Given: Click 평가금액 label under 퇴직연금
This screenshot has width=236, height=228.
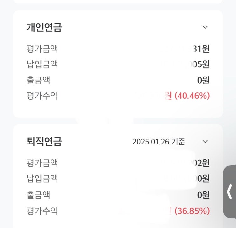Looking at the screenshot, I should point(42,163).
